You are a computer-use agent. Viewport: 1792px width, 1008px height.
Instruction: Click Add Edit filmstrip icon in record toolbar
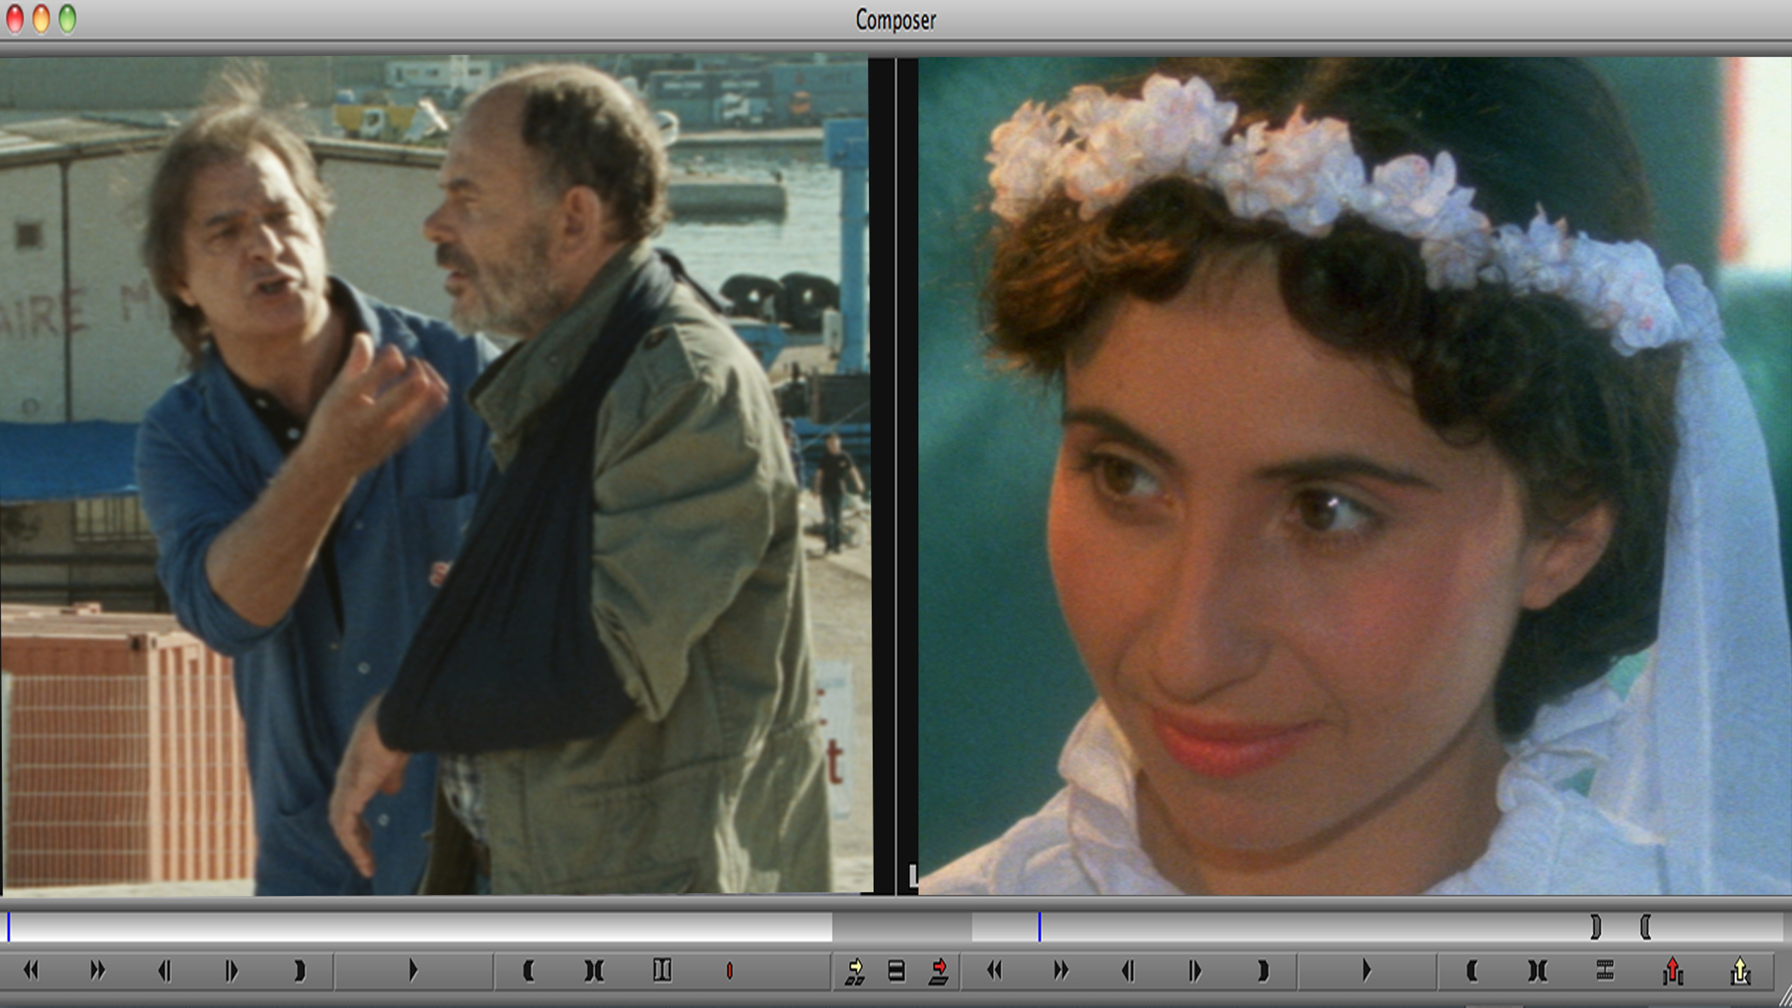tap(1605, 970)
